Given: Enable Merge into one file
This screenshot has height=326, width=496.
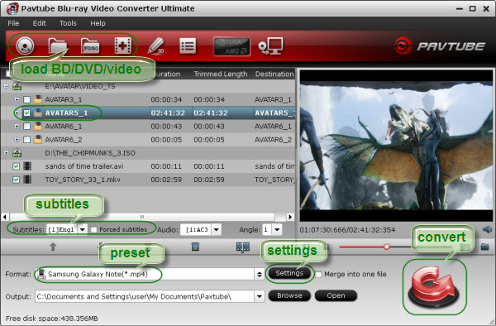Looking at the screenshot, I should pyautogui.click(x=318, y=274).
